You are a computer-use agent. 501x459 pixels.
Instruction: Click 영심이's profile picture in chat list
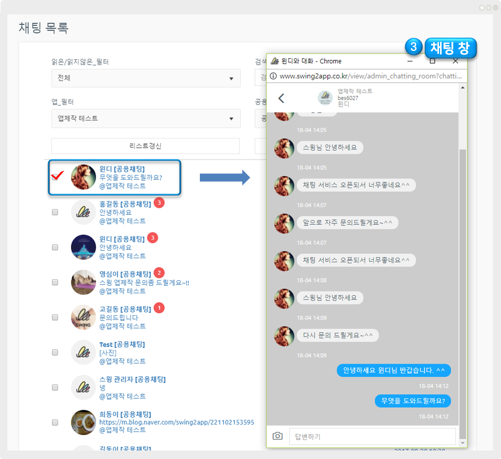pyautogui.click(x=83, y=283)
